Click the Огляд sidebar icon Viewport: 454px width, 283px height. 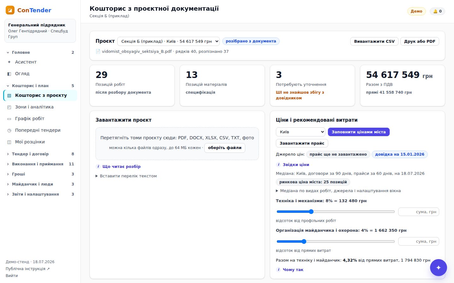point(9,74)
